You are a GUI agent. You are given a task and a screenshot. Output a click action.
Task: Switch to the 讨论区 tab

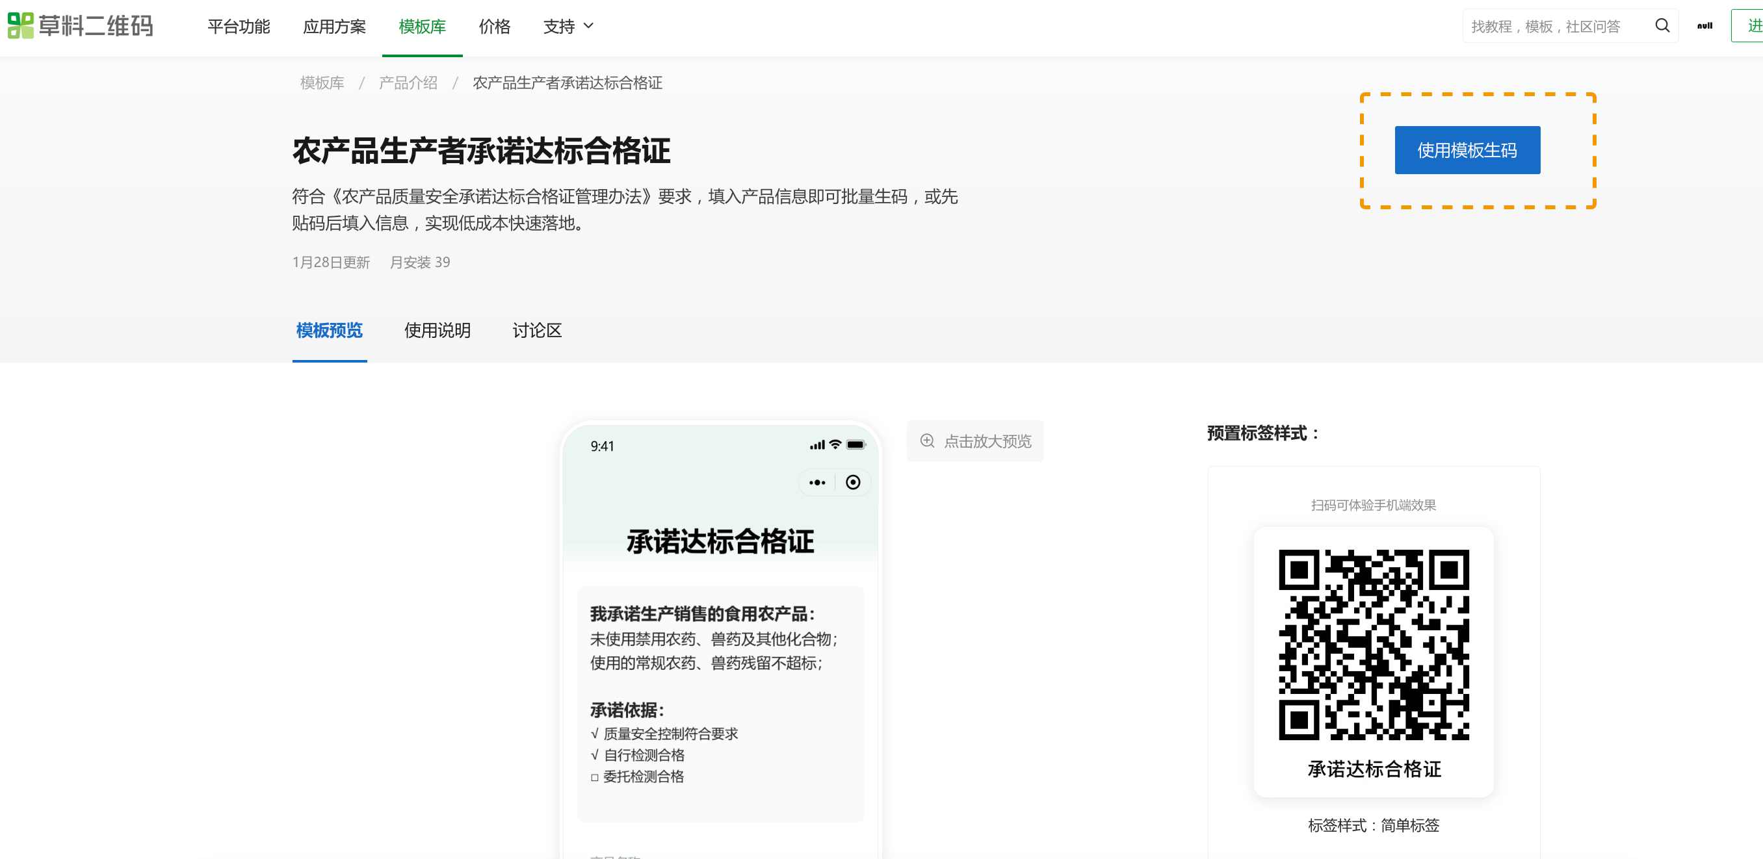tap(536, 330)
